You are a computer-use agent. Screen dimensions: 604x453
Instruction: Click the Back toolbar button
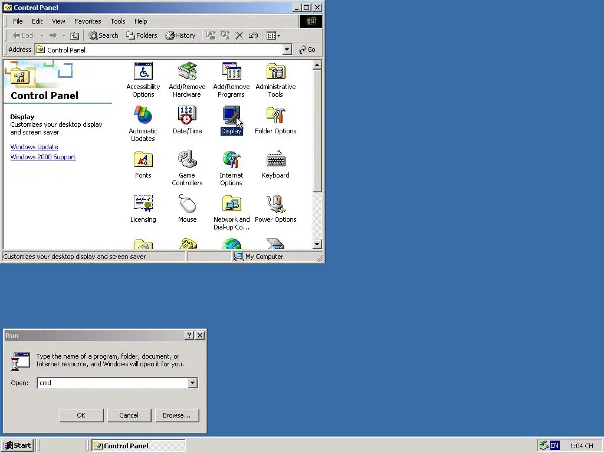24,35
